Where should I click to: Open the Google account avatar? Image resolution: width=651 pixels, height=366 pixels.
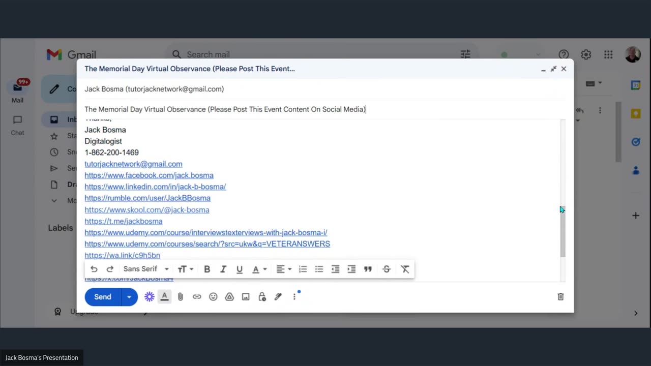[x=633, y=54]
